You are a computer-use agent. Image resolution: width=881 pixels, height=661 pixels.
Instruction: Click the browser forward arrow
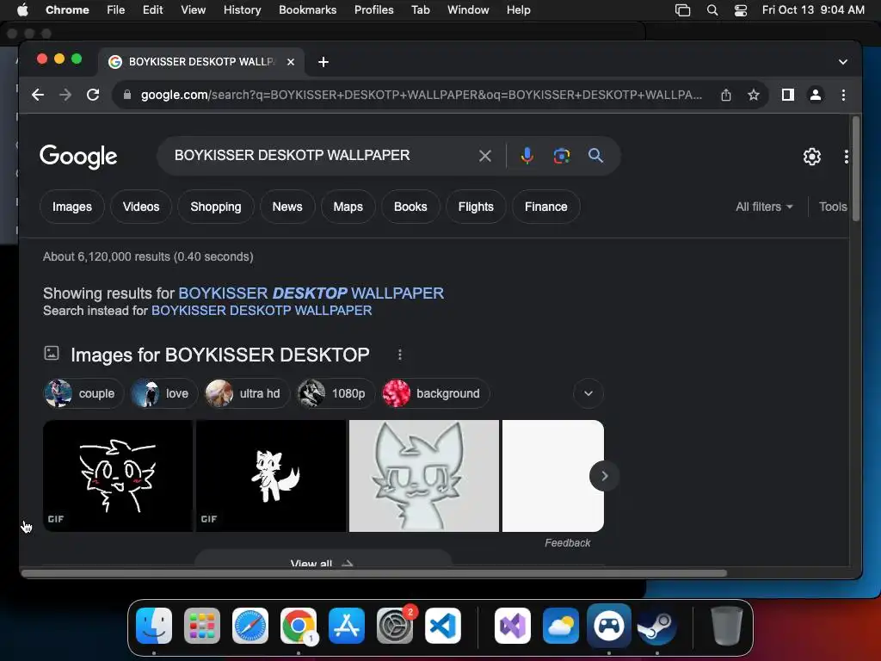point(65,95)
